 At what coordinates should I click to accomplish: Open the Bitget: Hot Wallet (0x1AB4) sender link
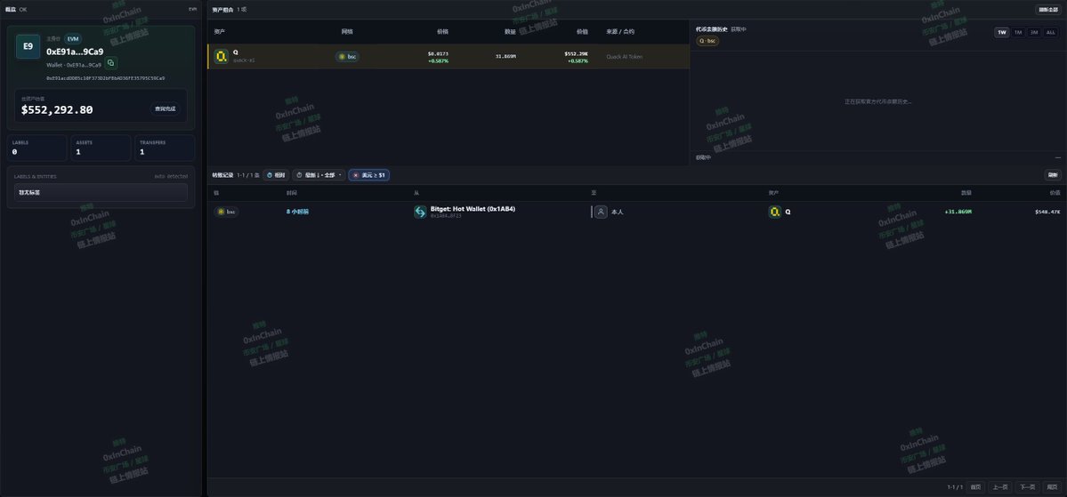point(473,209)
